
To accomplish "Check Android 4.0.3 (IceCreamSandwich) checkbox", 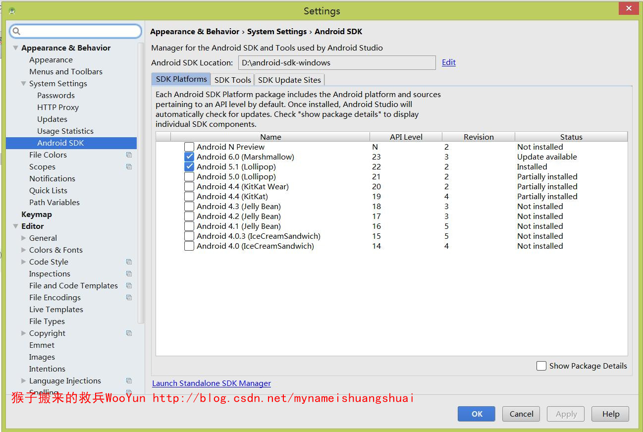I will tap(189, 236).
